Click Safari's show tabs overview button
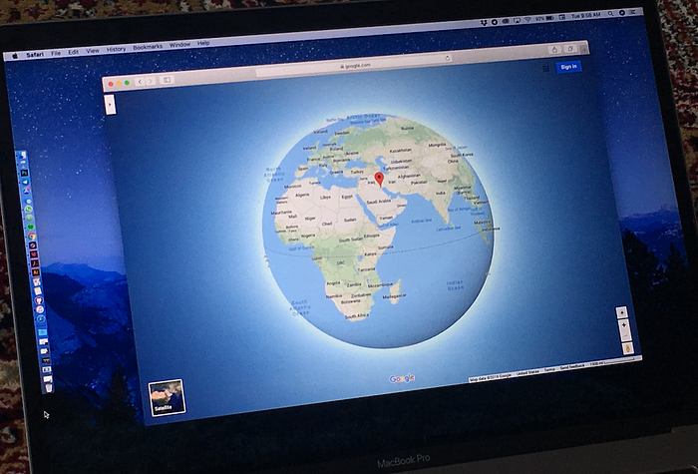The width and height of the screenshot is (698, 474). click(569, 49)
